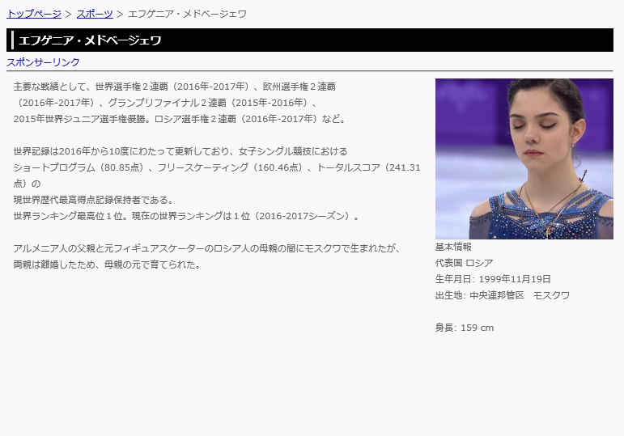
Task: Click the breadcrumb text エフゲニア・メドベージェワ
Action: [187, 14]
